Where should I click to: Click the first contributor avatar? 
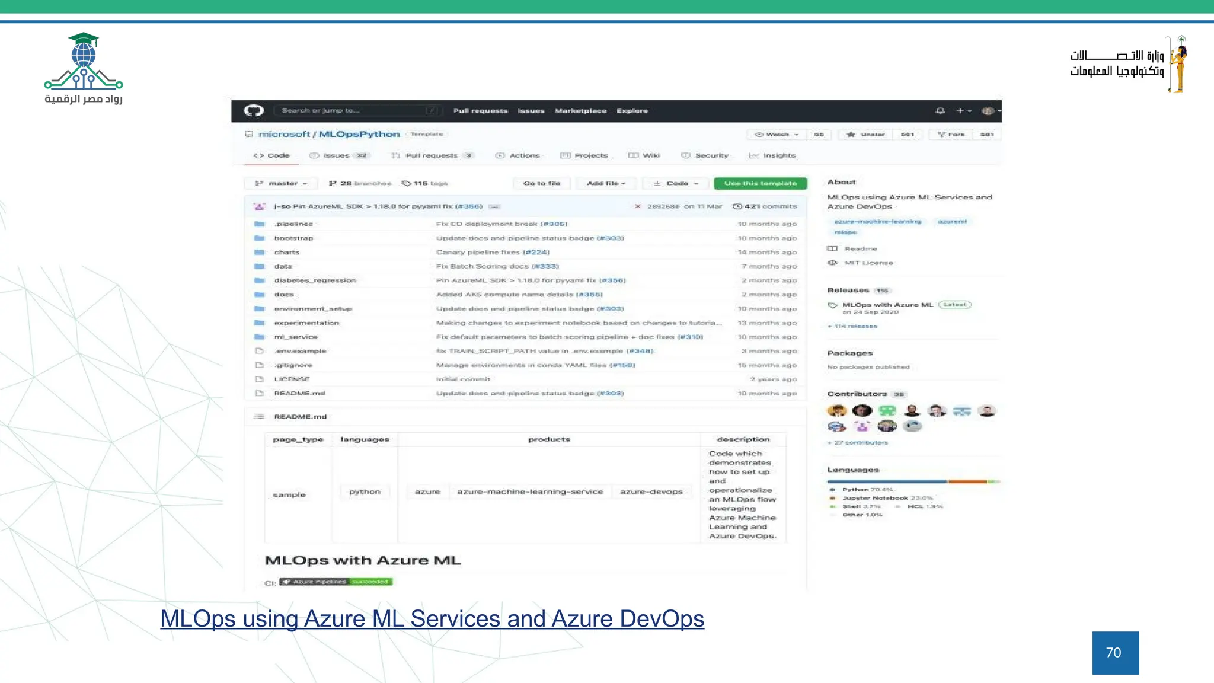click(837, 411)
